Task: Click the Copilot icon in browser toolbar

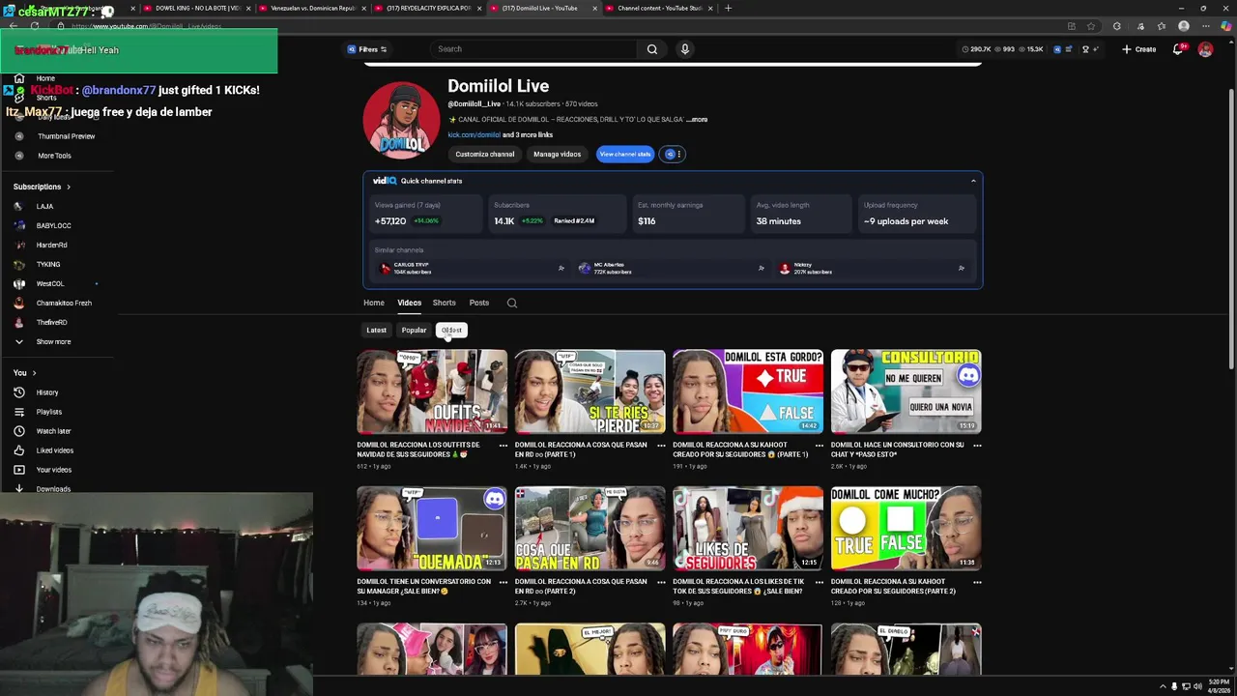Action: 1225,26
